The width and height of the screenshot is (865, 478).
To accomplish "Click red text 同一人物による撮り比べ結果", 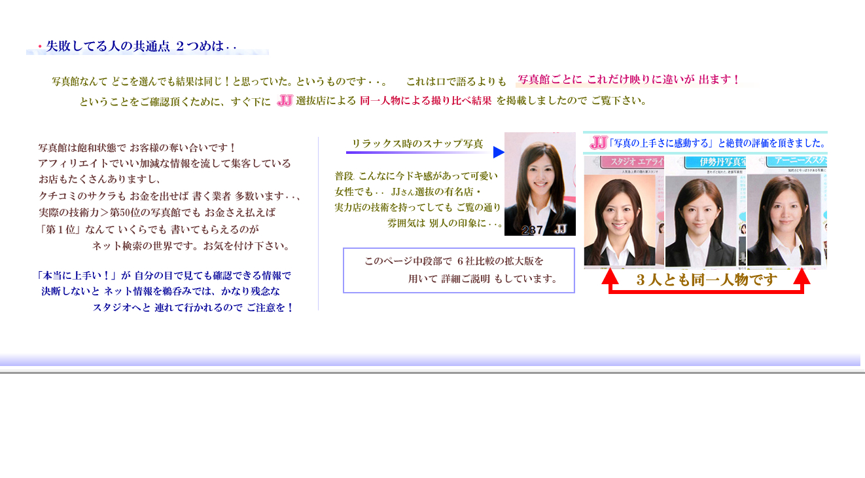I will [425, 101].
